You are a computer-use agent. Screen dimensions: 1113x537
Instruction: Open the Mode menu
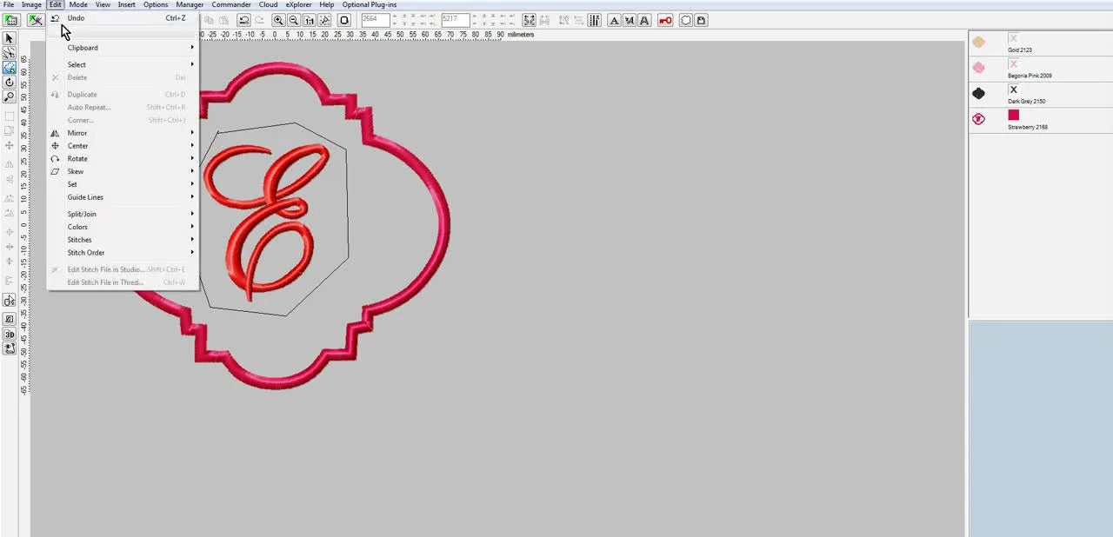pos(78,4)
